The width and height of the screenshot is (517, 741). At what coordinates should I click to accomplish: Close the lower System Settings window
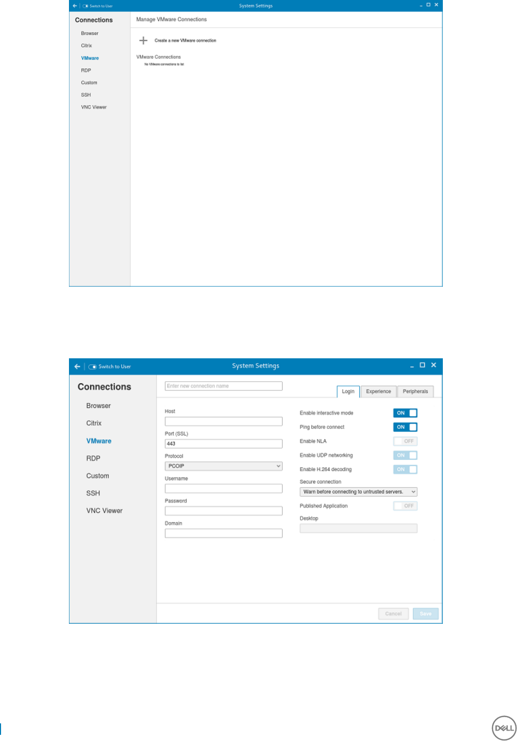point(434,365)
